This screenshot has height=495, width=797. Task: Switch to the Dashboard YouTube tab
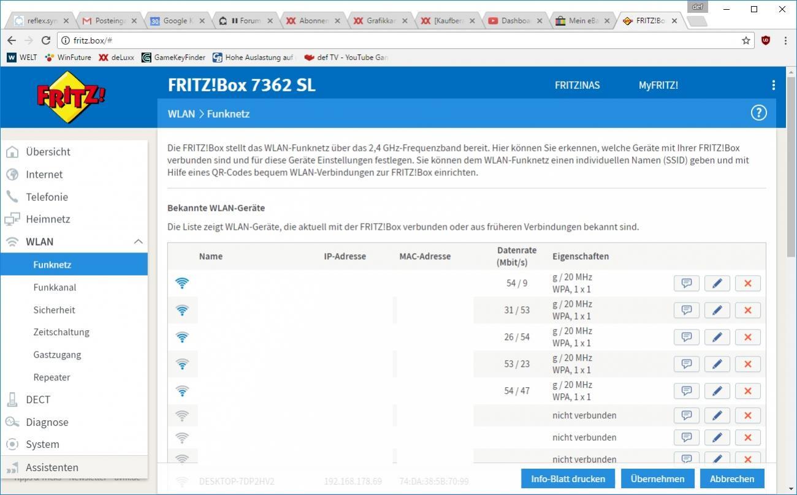tap(515, 20)
